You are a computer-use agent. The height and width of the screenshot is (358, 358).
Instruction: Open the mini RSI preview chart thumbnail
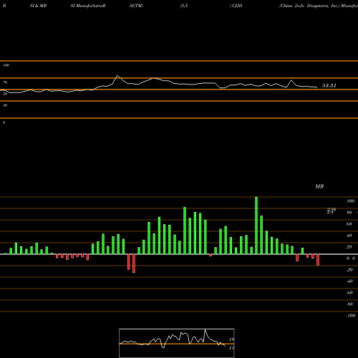click(177, 343)
